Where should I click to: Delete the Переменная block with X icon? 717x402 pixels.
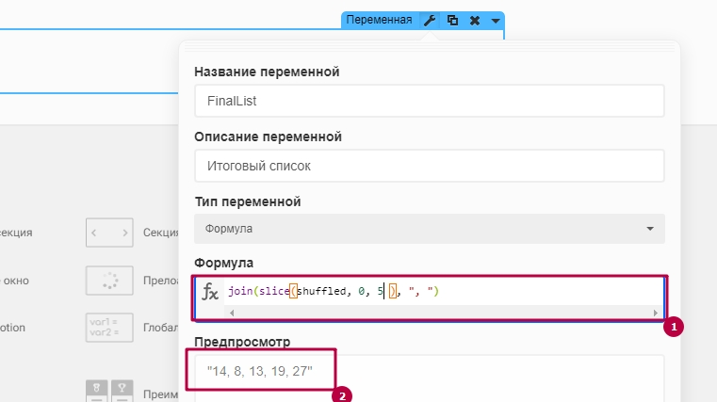point(475,20)
